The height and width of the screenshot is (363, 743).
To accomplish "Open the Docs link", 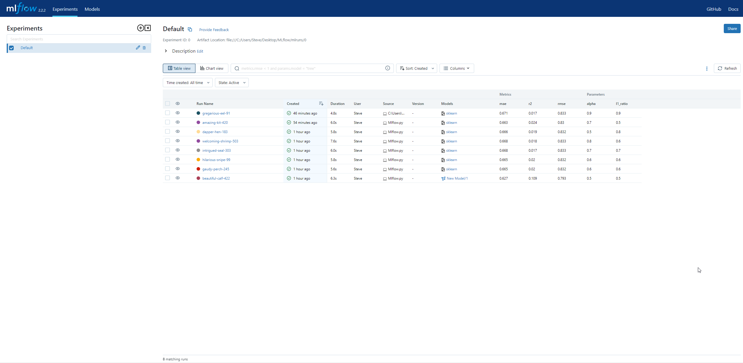I will [733, 9].
